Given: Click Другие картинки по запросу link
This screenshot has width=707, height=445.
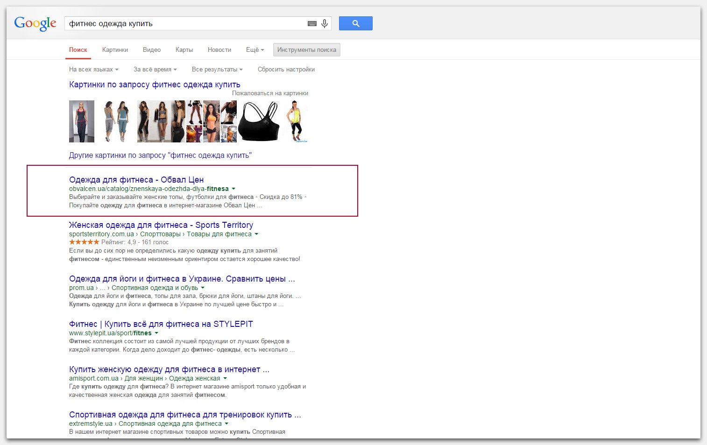Looking at the screenshot, I should coord(160,155).
